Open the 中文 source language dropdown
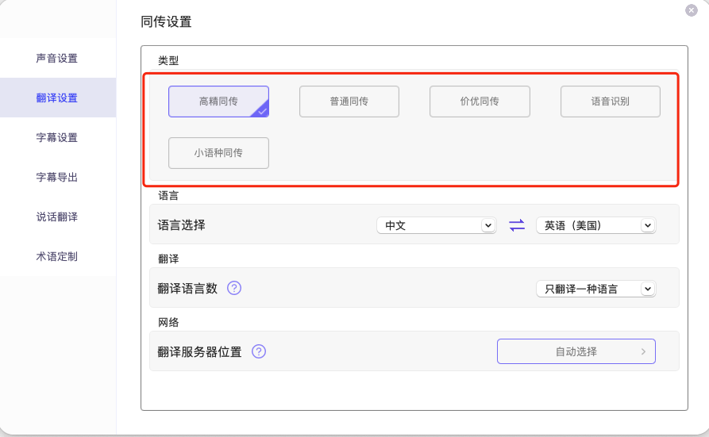The image size is (709, 437). 436,225
